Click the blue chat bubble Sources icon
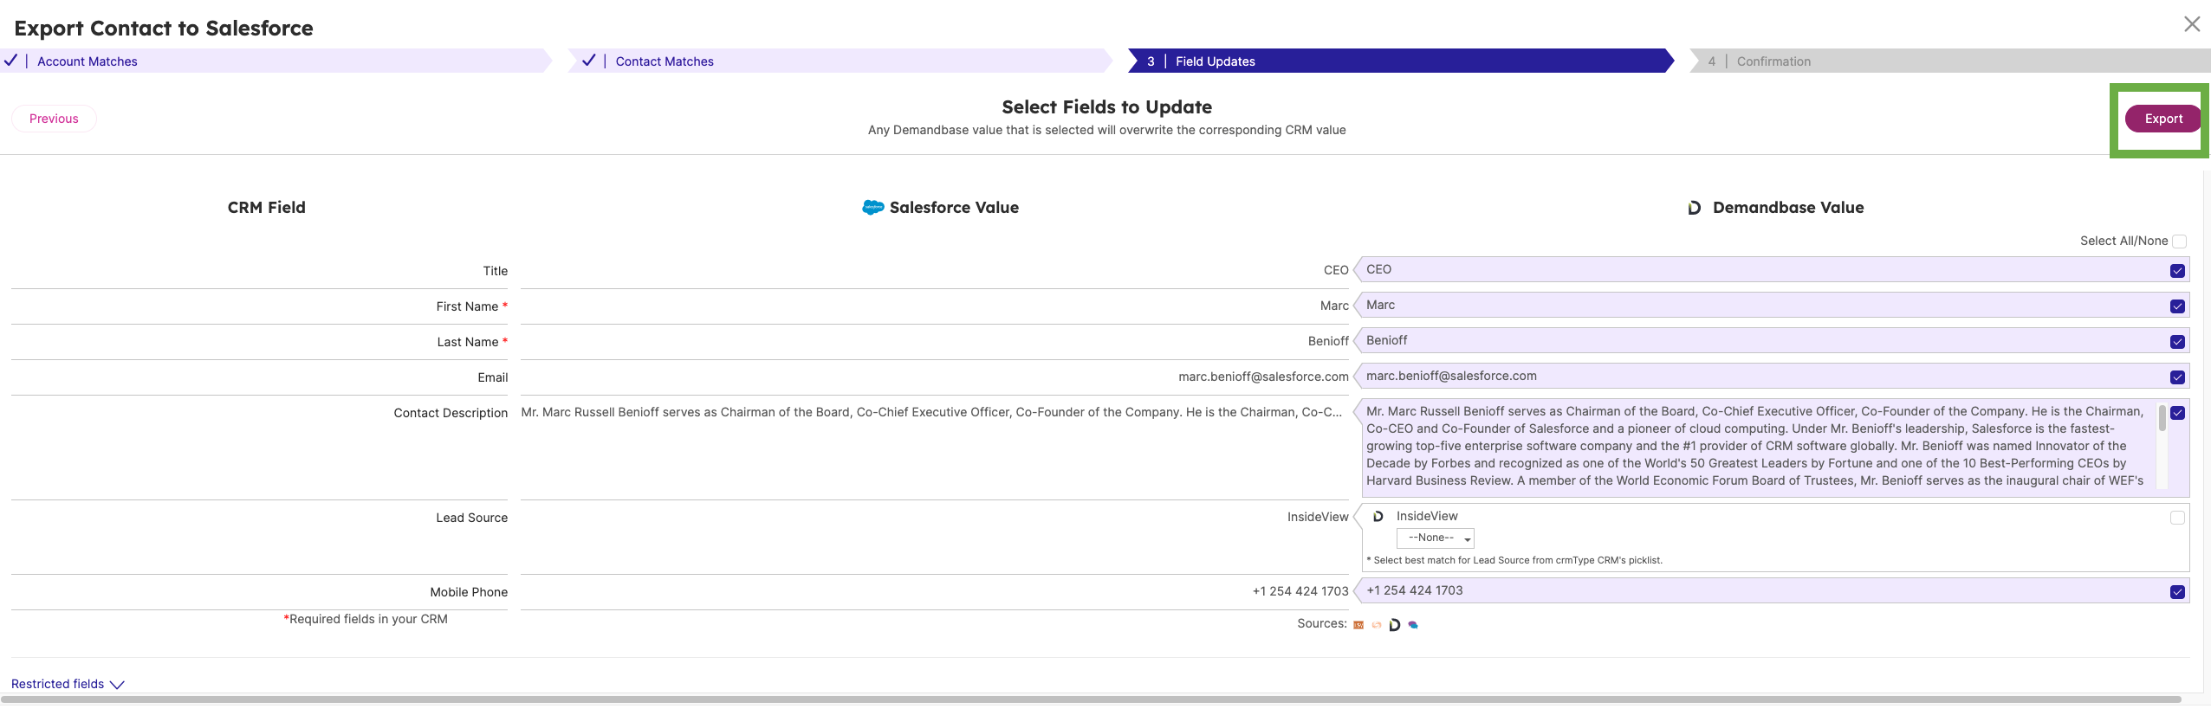This screenshot has height=728, width=2211. coord(1413,625)
